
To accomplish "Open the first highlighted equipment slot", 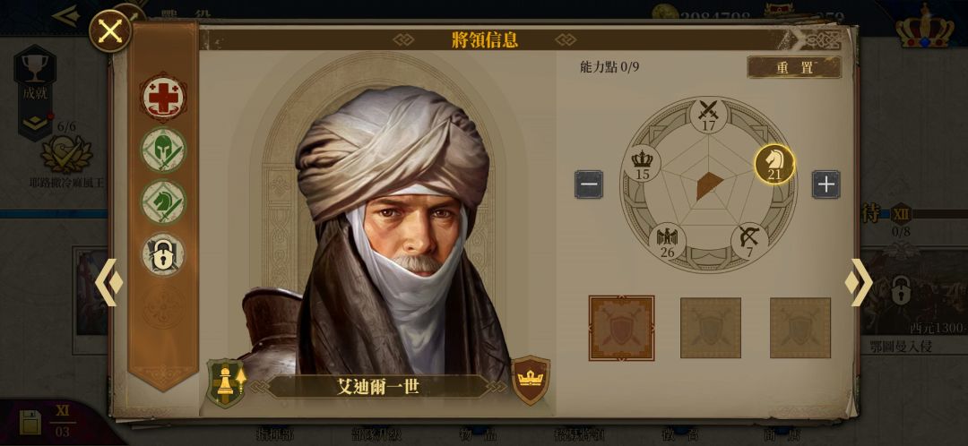I will [x=621, y=328].
